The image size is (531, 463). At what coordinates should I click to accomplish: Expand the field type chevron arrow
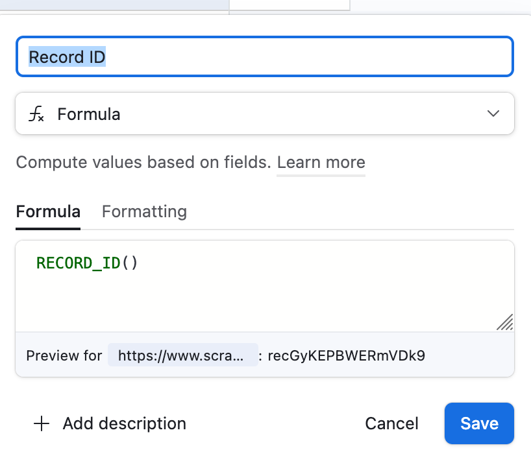click(x=493, y=114)
